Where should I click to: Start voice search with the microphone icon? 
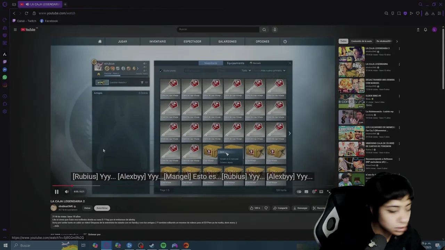[275, 30]
